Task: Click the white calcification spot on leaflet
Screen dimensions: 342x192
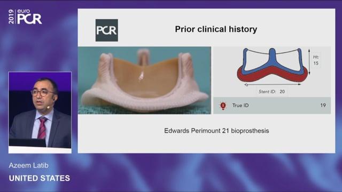Action: (x=141, y=76)
